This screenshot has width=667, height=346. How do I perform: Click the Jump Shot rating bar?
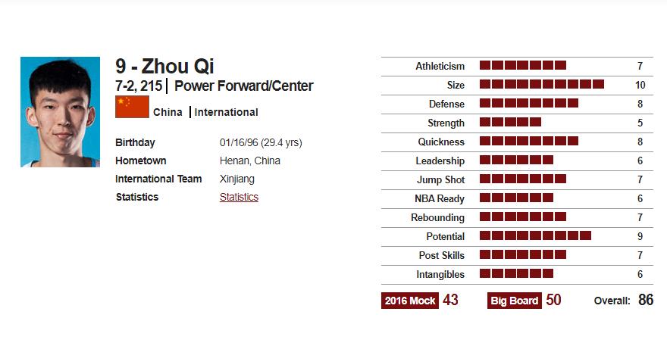click(523, 179)
